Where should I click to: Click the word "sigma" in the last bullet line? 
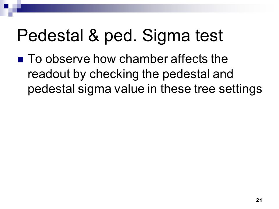coord(94,89)
